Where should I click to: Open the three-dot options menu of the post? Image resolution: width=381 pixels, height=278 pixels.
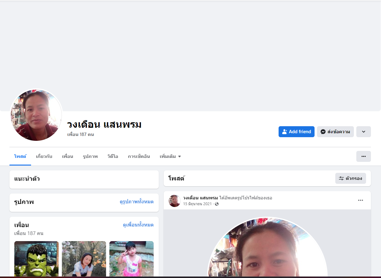(x=361, y=200)
